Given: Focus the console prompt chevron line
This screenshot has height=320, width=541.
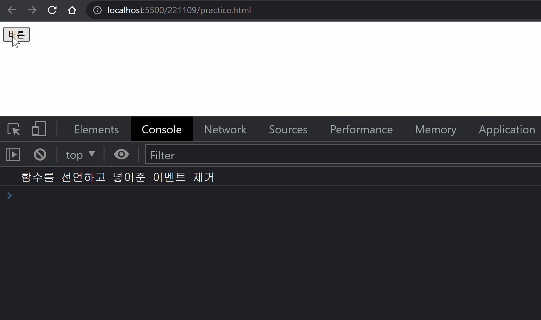Looking at the screenshot, I should [270, 196].
